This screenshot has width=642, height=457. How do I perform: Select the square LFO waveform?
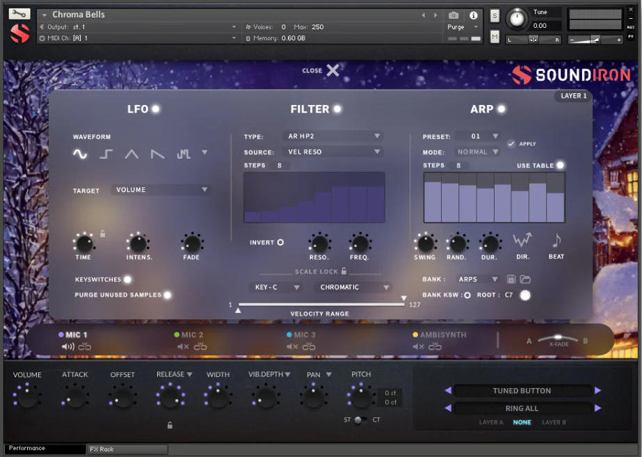[105, 152]
